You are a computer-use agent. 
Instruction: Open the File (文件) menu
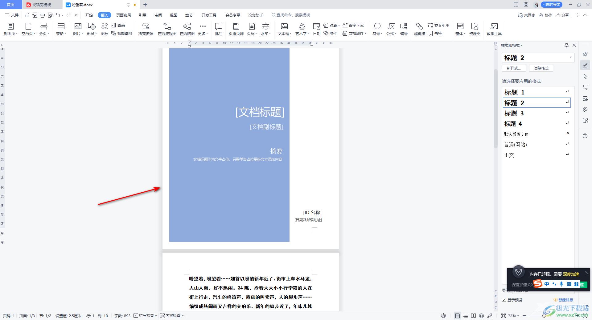(12, 15)
